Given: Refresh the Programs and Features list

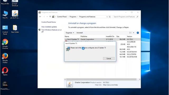Looking at the screenshot, I should pyautogui.click(x=110, y=17).
